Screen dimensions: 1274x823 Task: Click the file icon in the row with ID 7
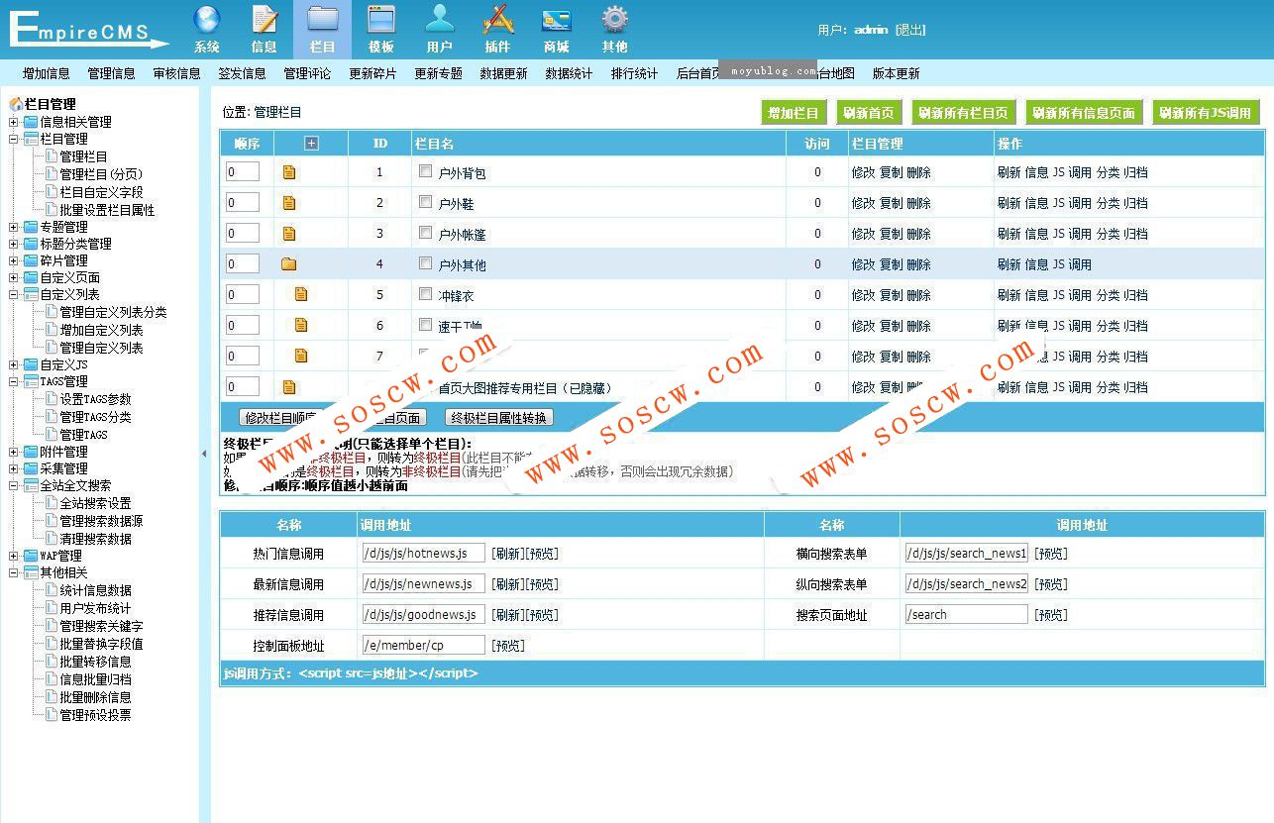coord(301,356)
